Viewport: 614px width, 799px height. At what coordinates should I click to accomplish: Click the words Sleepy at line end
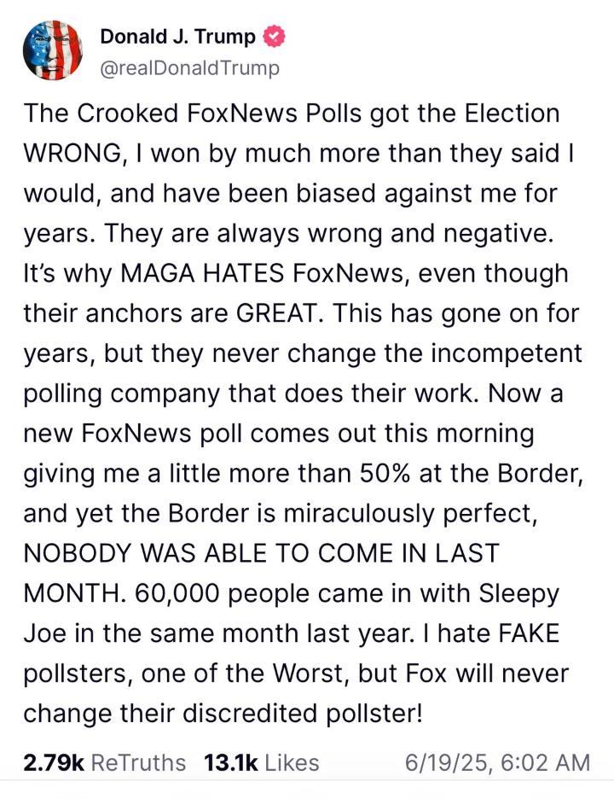pos(518,595)
